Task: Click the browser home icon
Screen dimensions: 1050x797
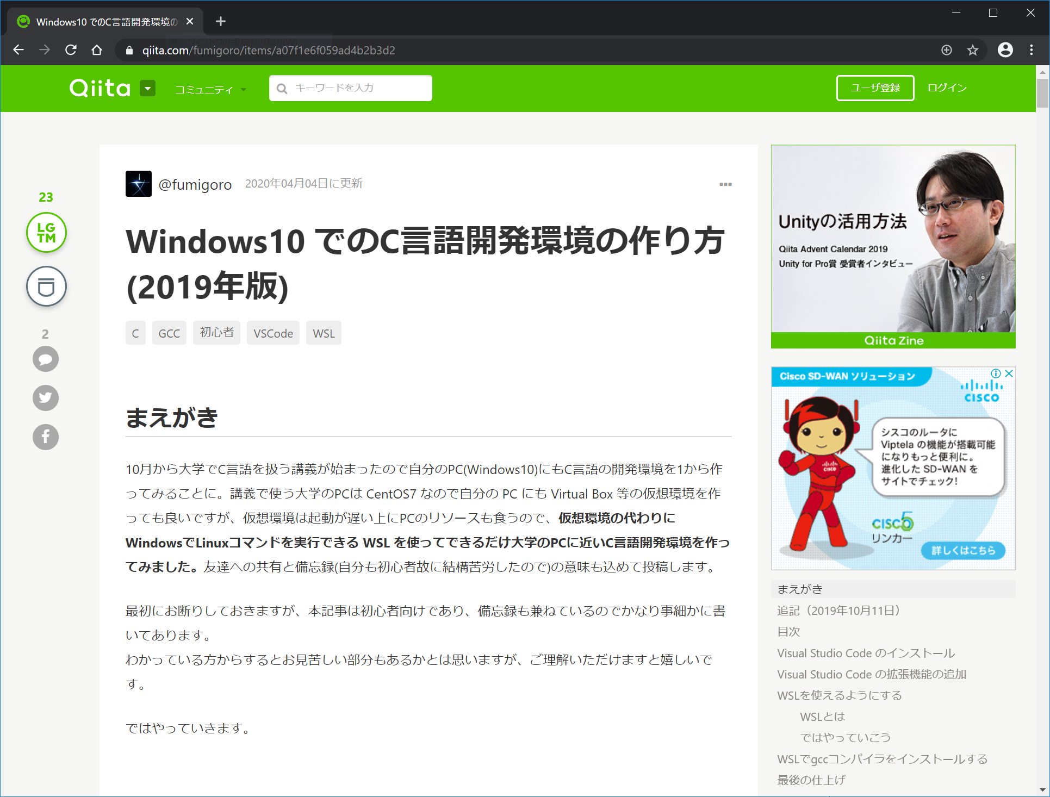Action: 97,50
